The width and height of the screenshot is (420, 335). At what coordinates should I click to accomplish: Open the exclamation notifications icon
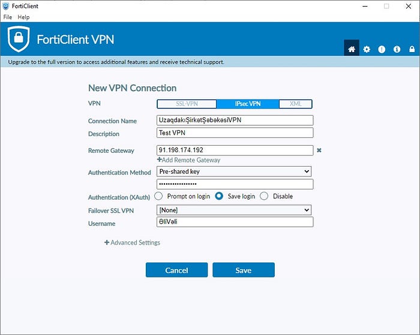tap(382, 49)
